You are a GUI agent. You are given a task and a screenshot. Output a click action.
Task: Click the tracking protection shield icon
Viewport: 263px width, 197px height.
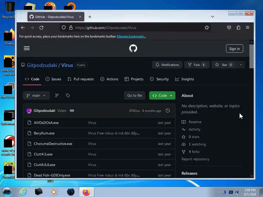tap(64, 27)
